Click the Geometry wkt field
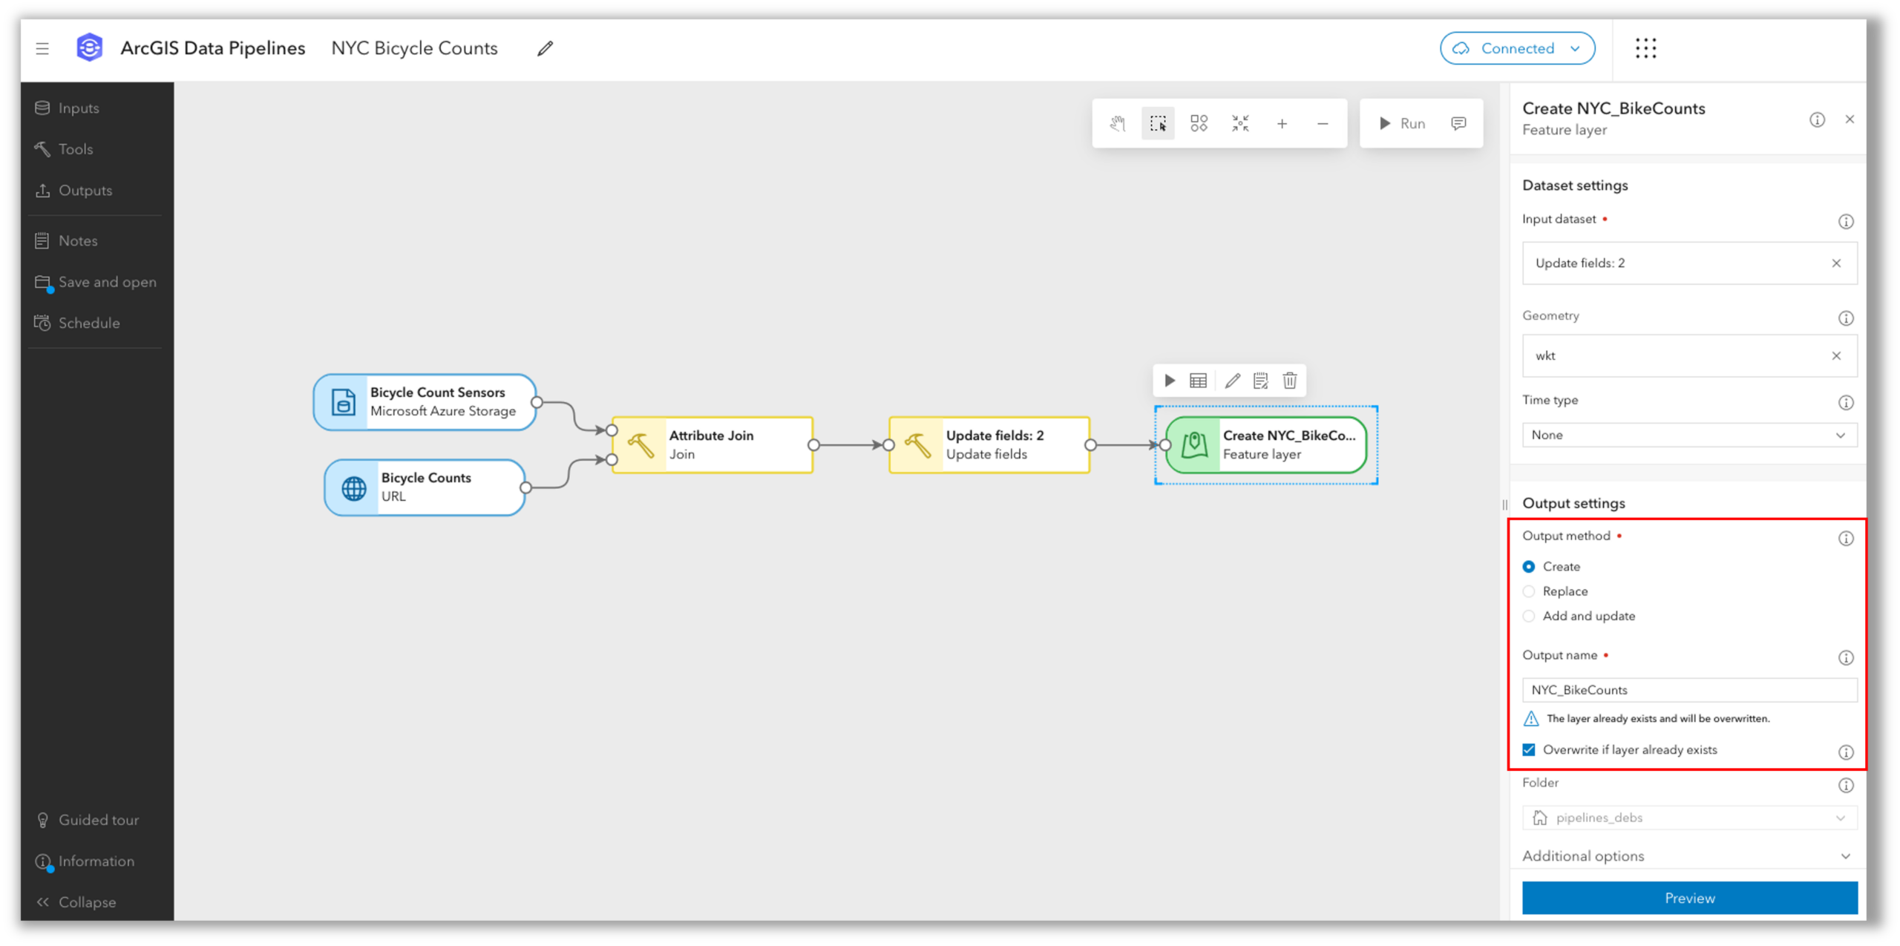 point(1689,355)
